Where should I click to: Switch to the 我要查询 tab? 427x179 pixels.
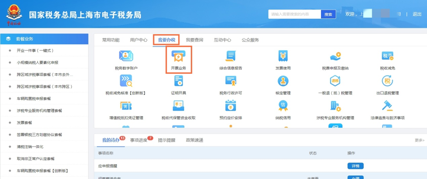click(x=194, y=40)
